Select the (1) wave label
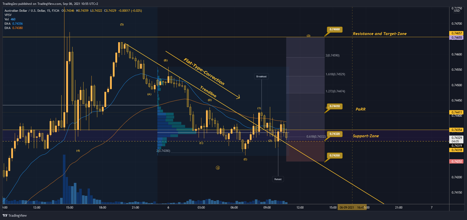Viewport: 467px width, 220px height. coord(259,108)
